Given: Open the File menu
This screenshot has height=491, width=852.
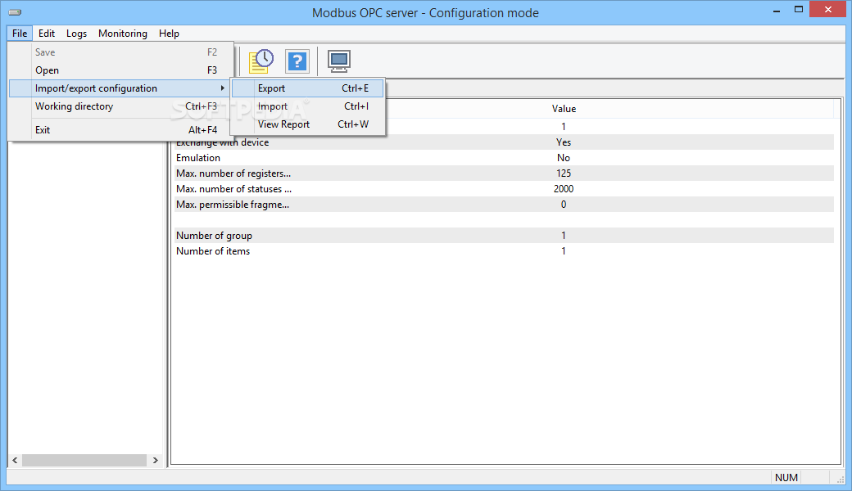Looking at the screenshot, I should pos(20,33).
